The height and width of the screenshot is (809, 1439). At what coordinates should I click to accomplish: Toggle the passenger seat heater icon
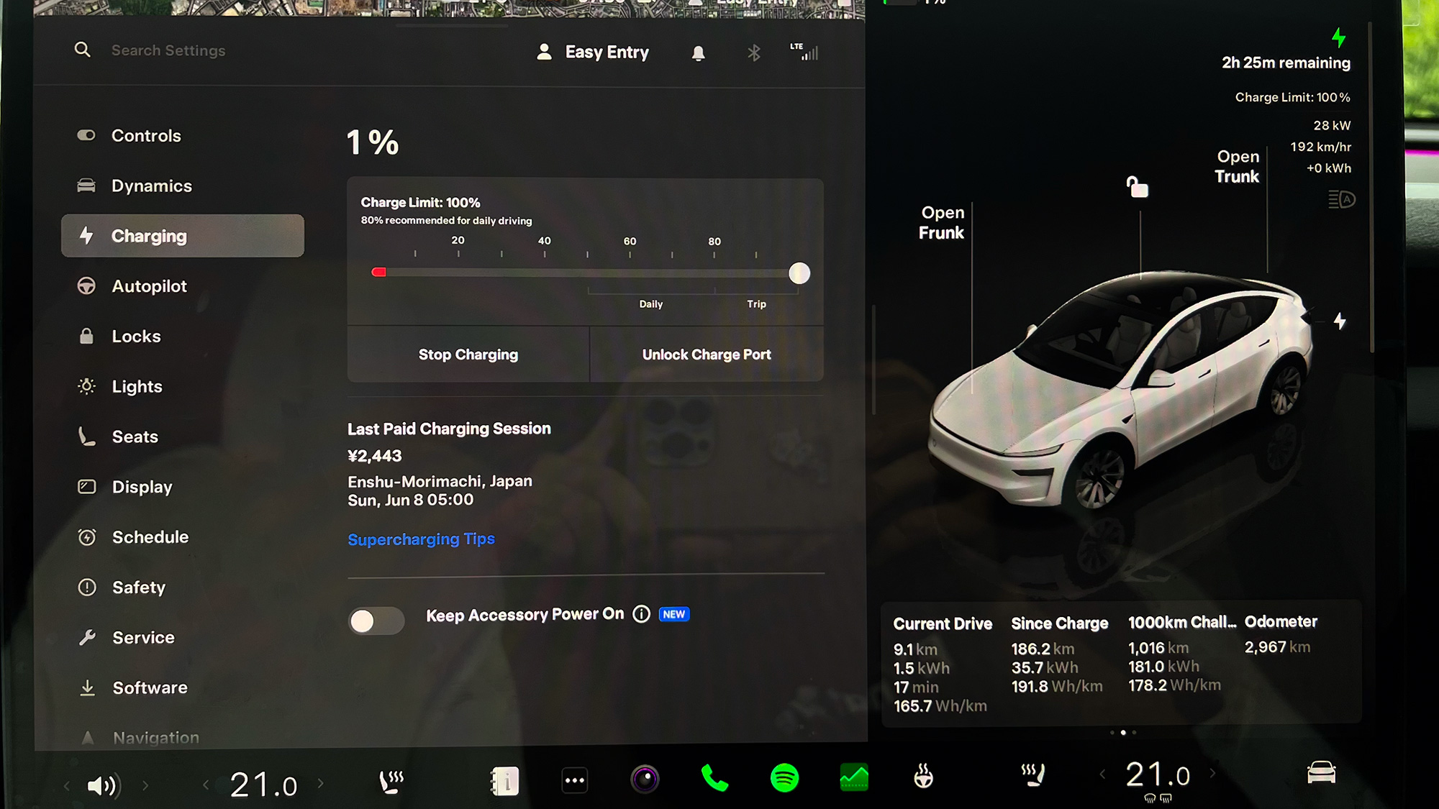pyautogui.click(x=1033, y=775)
